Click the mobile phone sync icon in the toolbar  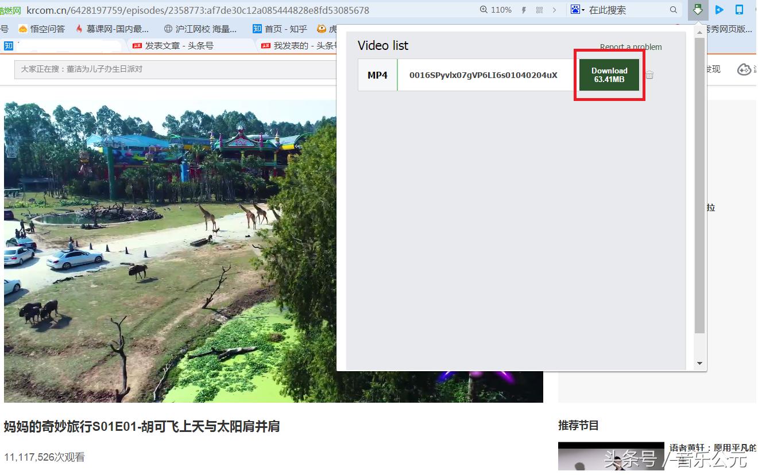(739, 10)
